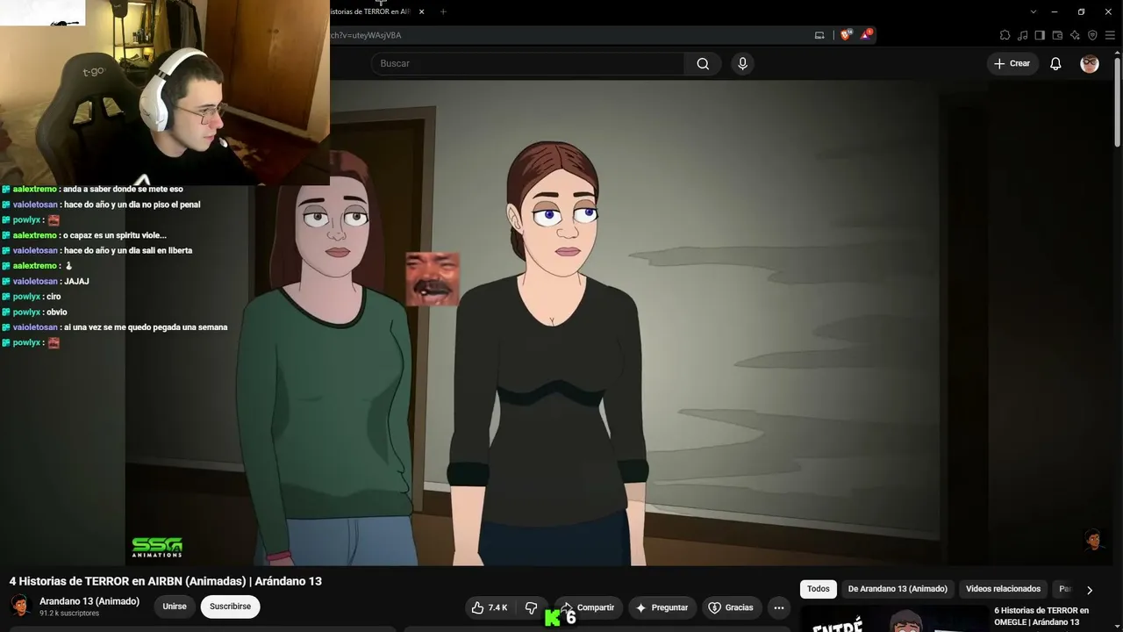This screenshot has height=632, width=1123.
Task: Open the tab search dropdown chevron
Action: [x=1034, y=11]
